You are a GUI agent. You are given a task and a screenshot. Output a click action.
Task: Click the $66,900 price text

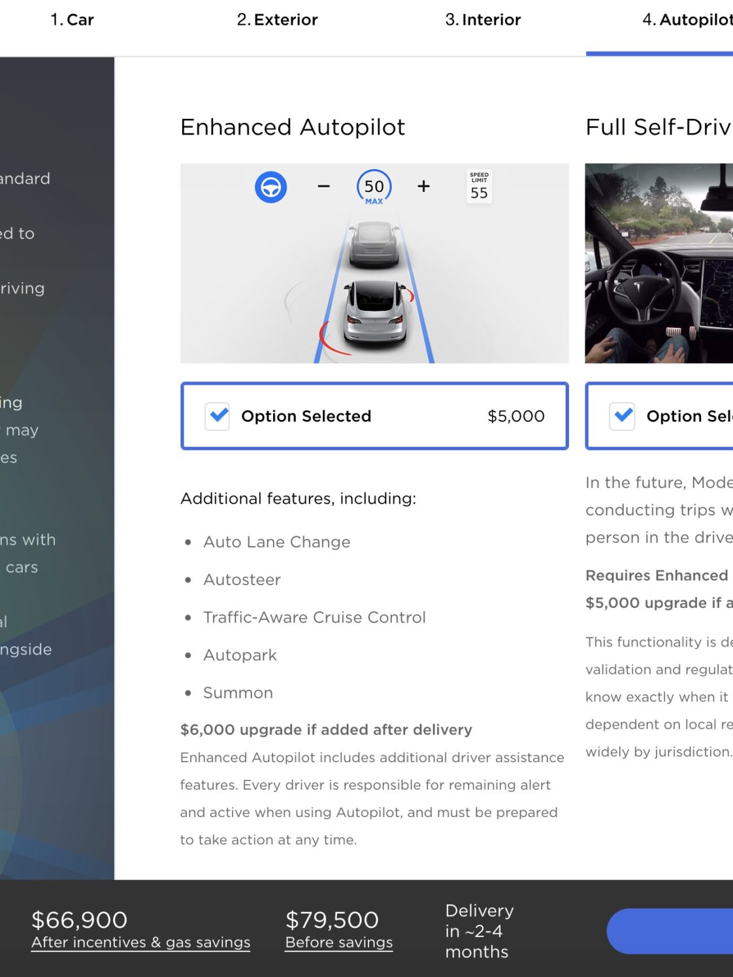point(80,920)
